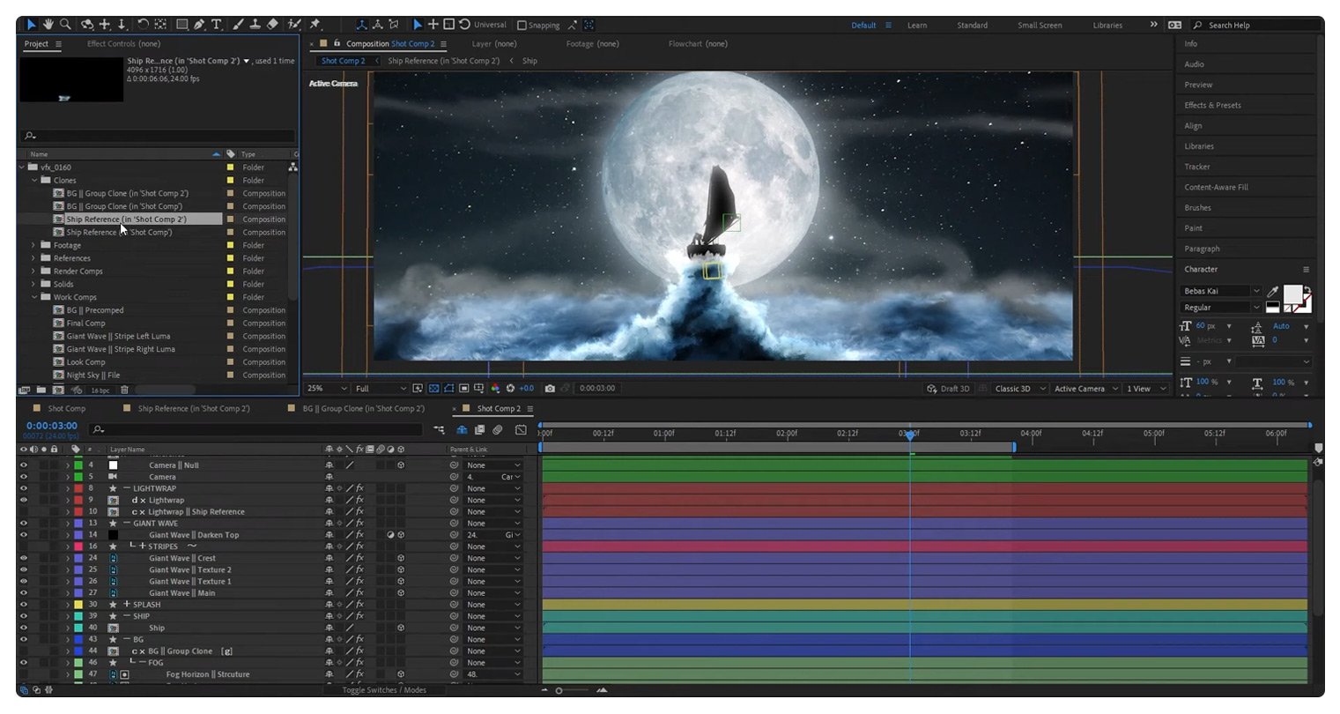Take a snapshot with the camera icon
This screenshot has height=714, width=1340.
pyautogui.click(x=551, y=388)
